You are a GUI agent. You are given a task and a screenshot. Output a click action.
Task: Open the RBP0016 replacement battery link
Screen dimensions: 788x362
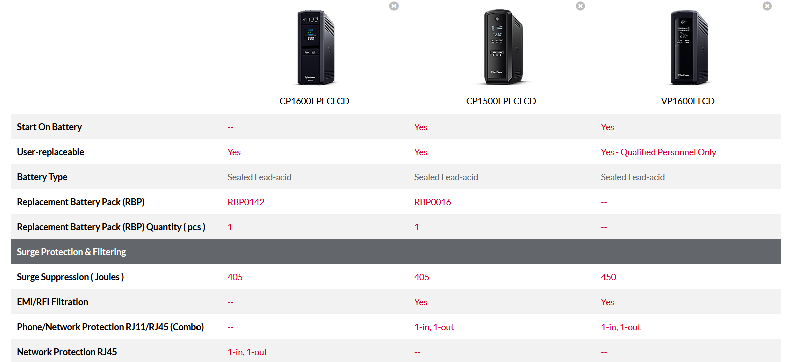[433, 202]
